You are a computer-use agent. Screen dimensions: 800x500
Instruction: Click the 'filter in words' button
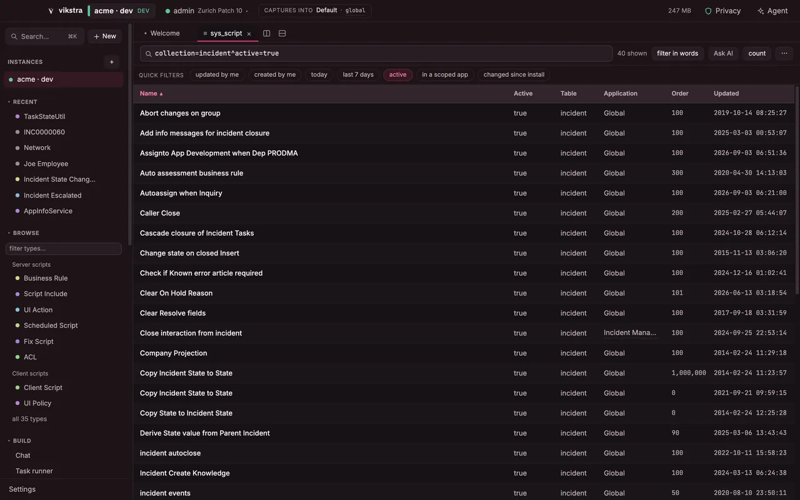click(677, 53)
